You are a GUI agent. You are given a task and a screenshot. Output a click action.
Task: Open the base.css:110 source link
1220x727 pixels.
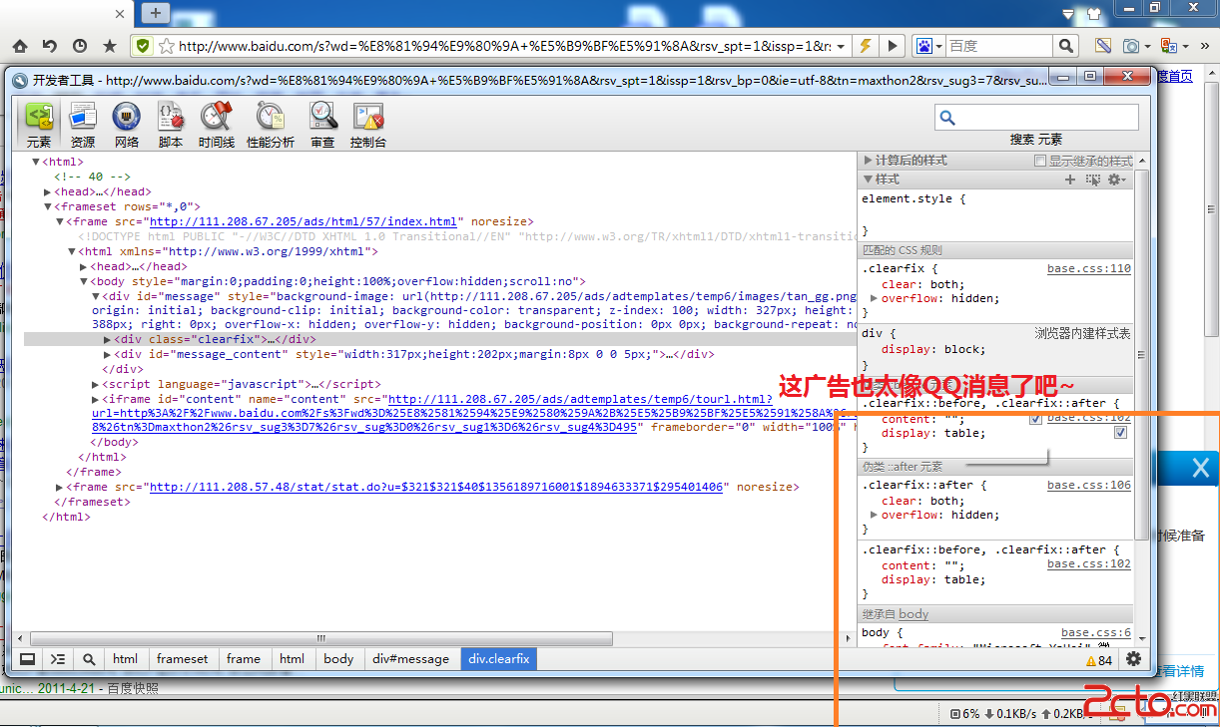(1088, 269)
